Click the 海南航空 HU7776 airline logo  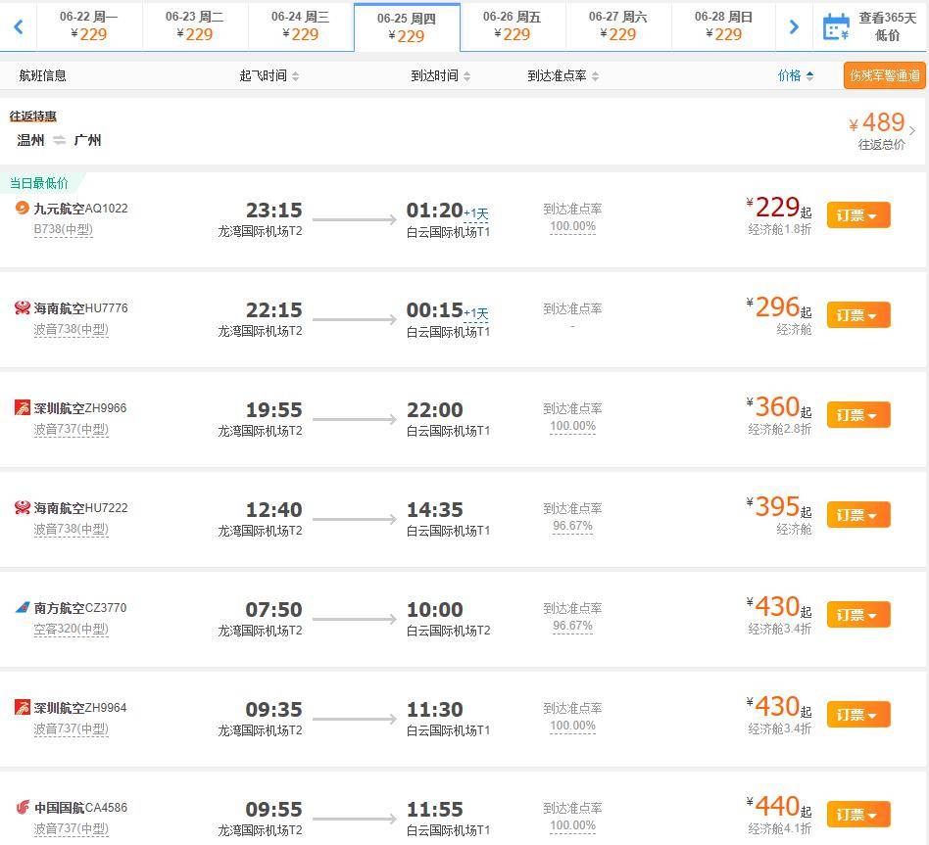click(x=22, y=307)
